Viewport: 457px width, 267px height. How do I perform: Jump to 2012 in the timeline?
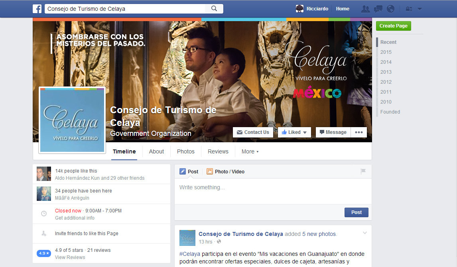click(x=386, y=82)
